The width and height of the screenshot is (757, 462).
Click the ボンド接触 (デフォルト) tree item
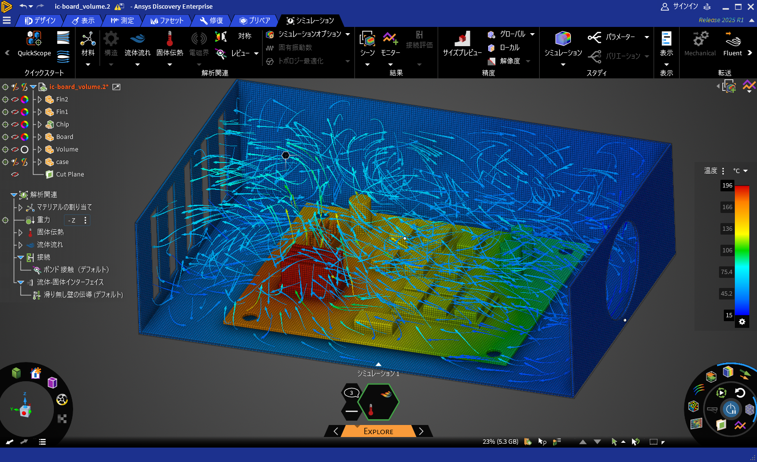(76, 270)
